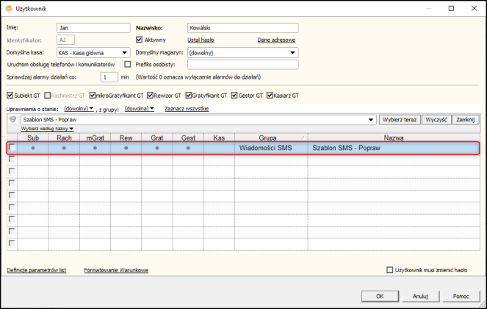487x309 pixels.
Task: Click the Prefiks osobisty input field
Action: coord(243,65)
